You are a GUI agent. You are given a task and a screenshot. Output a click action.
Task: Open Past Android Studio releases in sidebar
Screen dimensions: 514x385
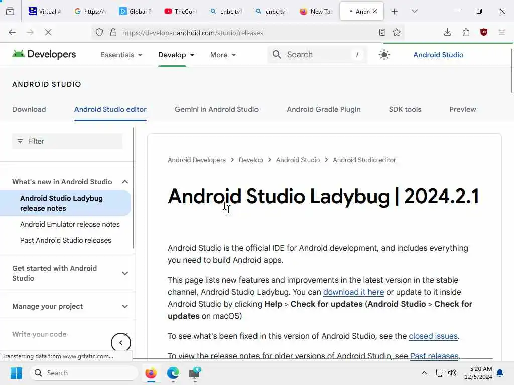66,240
